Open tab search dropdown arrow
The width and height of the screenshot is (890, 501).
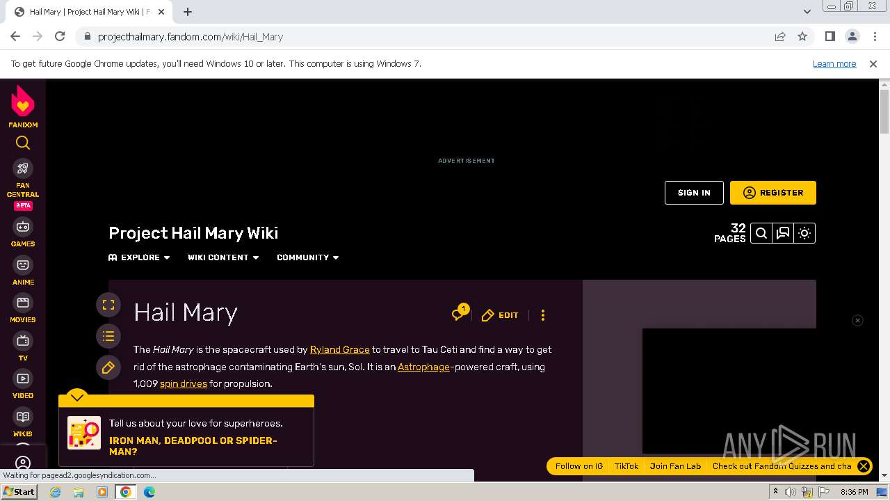pos(807,12)
